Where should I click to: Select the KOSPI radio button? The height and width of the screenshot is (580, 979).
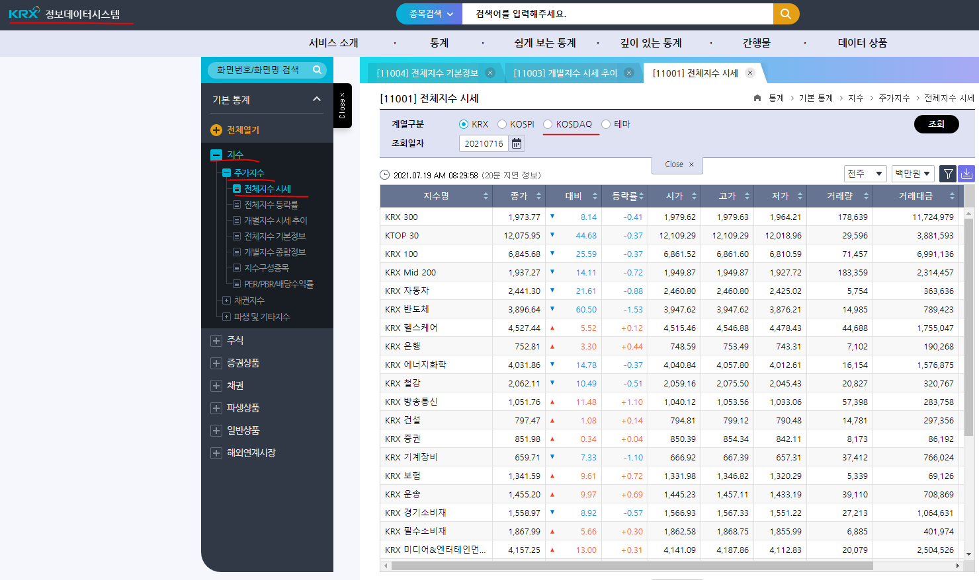point(502,124)
